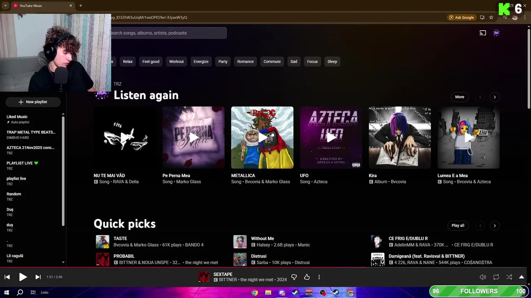
Task: Play Pe Perna Mea thumbnail
Action: (x=193, y=137)
